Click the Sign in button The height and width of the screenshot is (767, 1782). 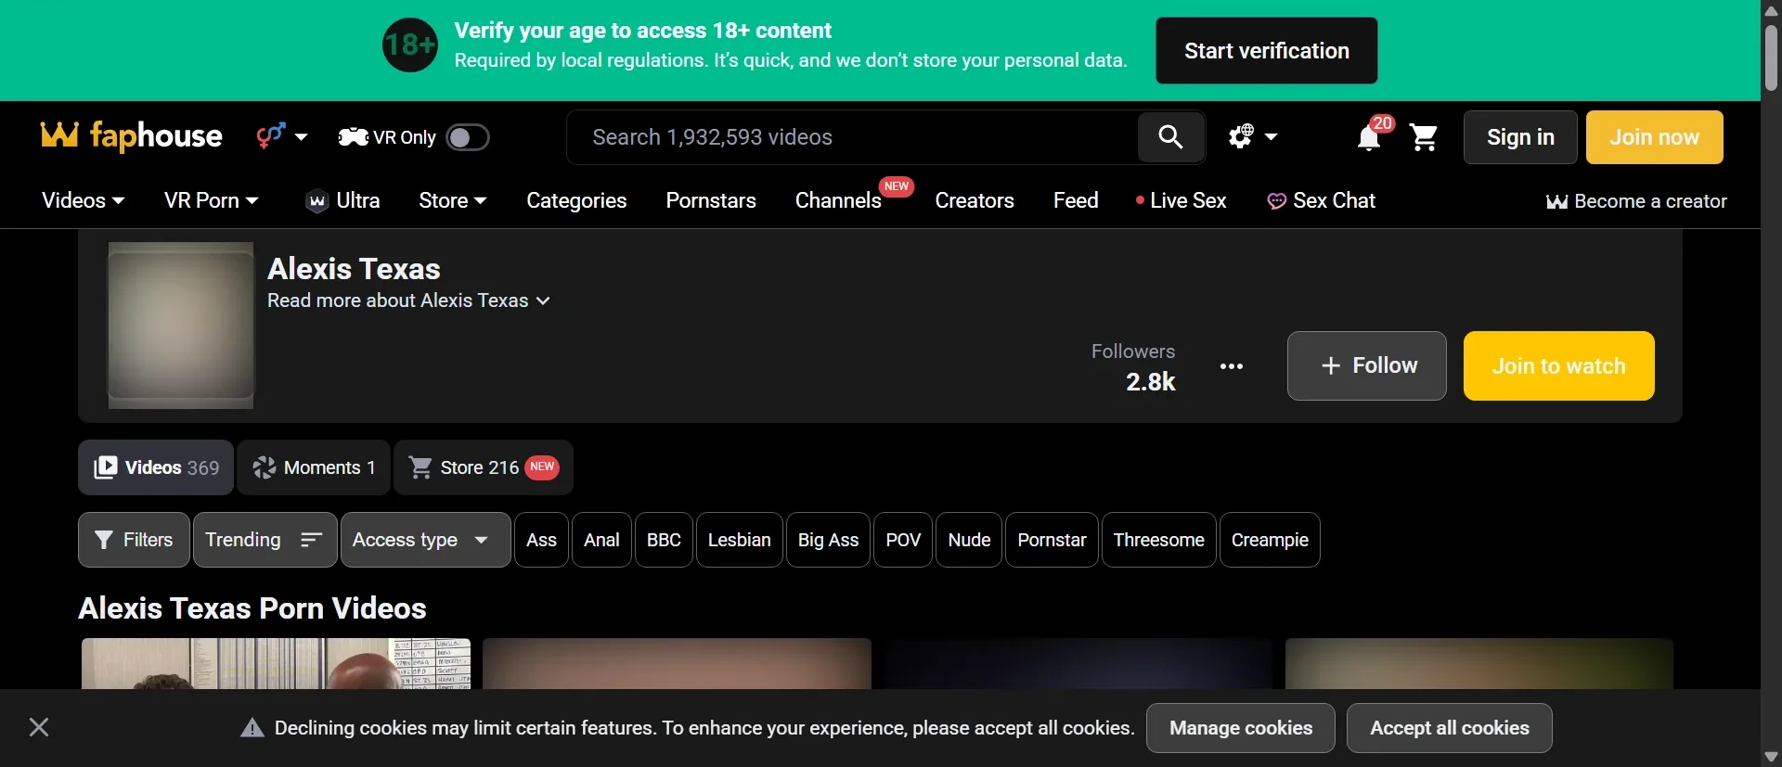pyautogui.click(x=1520, y=137)
